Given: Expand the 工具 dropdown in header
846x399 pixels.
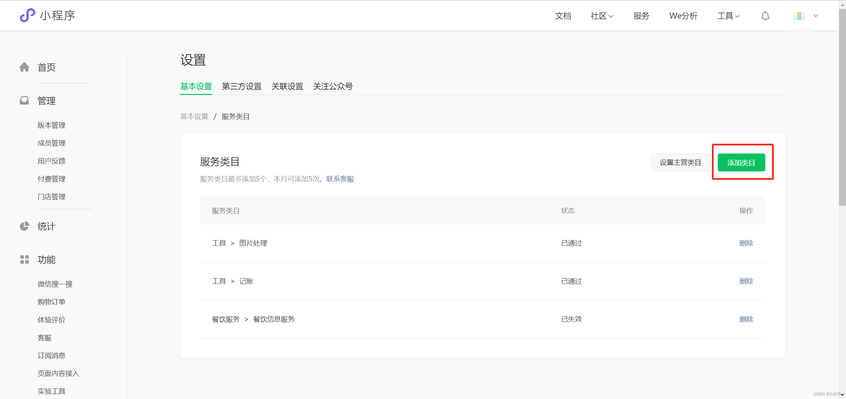Looking at the screenshot, I should point(728,16).
